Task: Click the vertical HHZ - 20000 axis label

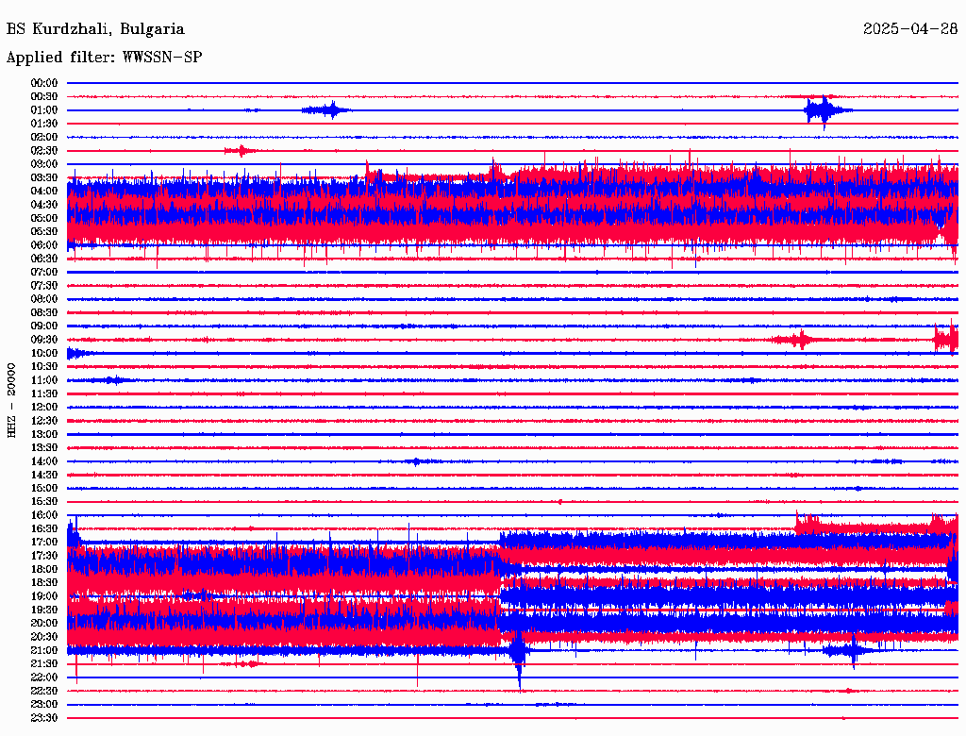Action: tap(12, 399)
